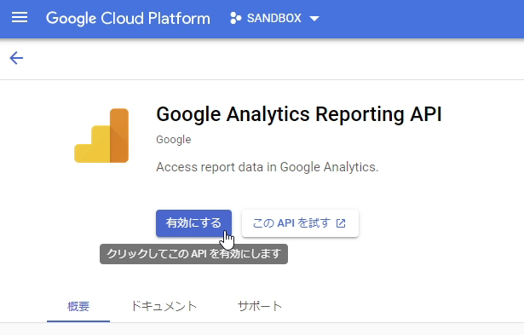This screenshot has width=524, height=335.
Task: Open the hamburger navigation menu
Action: (x=20, y=18)
